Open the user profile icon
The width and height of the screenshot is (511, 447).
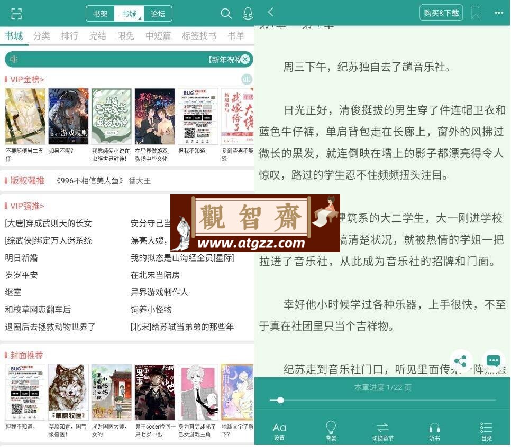click(248, 14)
